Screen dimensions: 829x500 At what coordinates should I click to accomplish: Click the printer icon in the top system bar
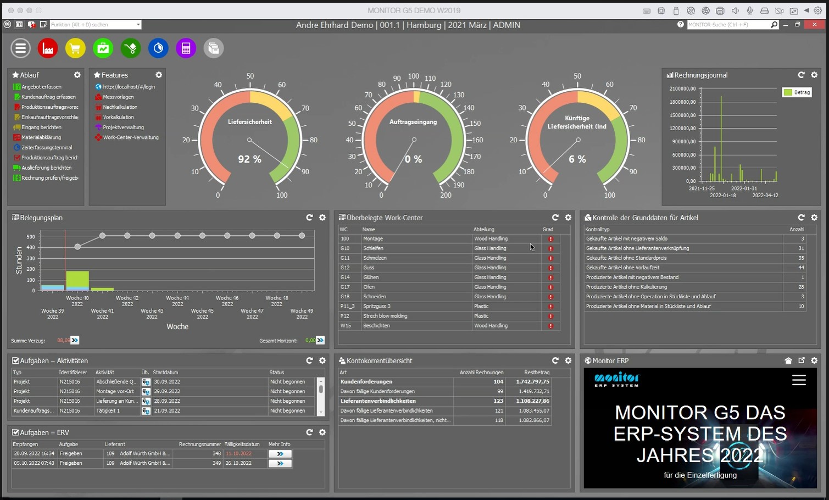(x=720, y=10)
